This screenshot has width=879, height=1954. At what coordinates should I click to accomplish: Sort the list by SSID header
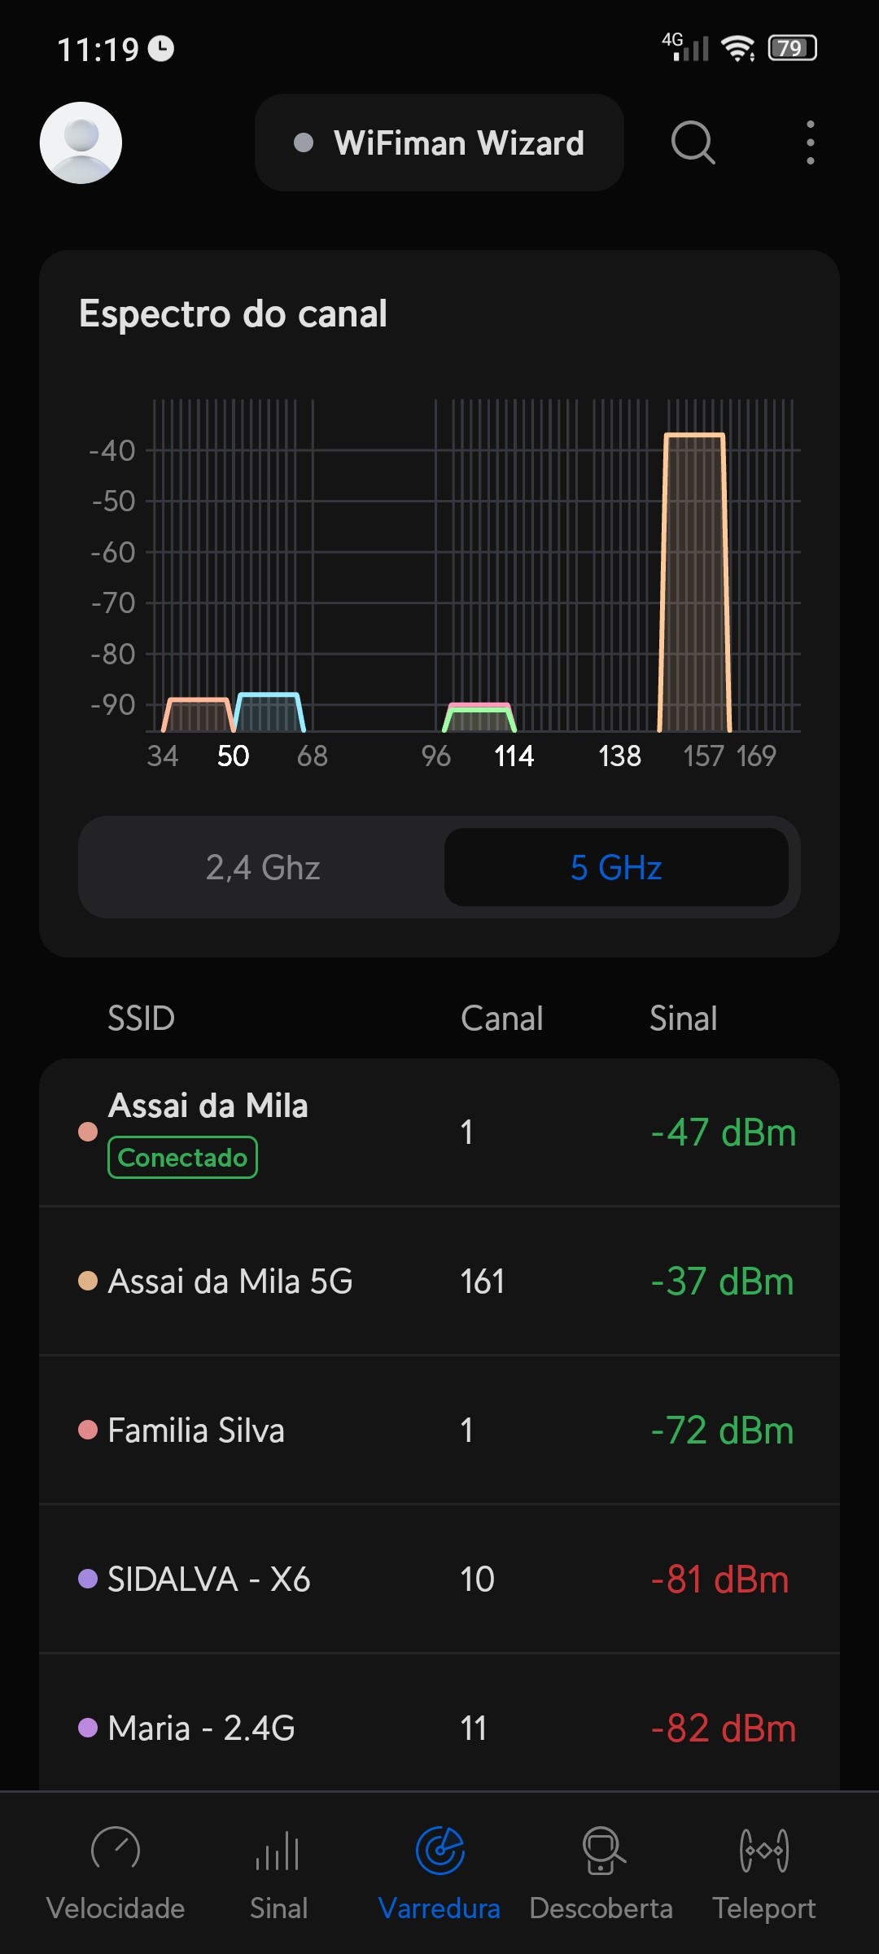141,1019
